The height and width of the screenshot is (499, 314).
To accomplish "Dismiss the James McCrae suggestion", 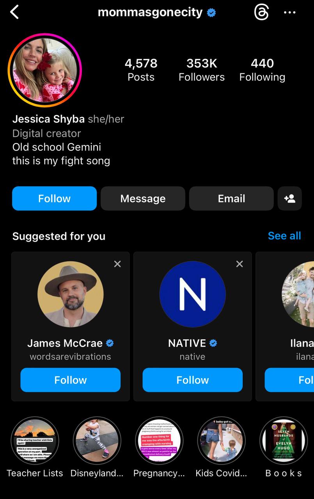I will click(x=117, y=264).
